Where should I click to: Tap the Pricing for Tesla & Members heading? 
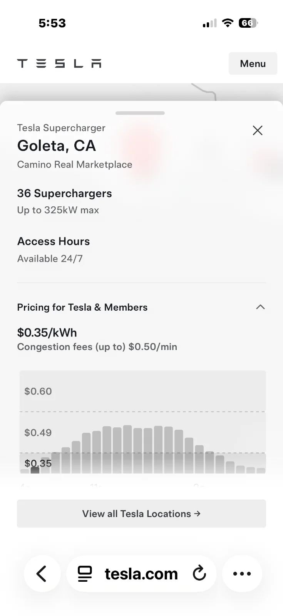[82, 307]
